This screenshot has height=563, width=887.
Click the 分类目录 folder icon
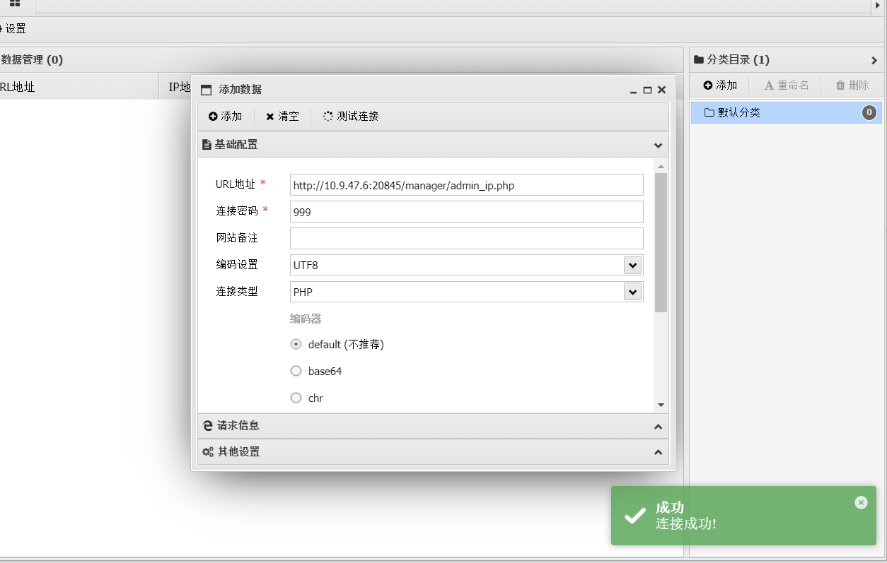[x=699, y=60]
